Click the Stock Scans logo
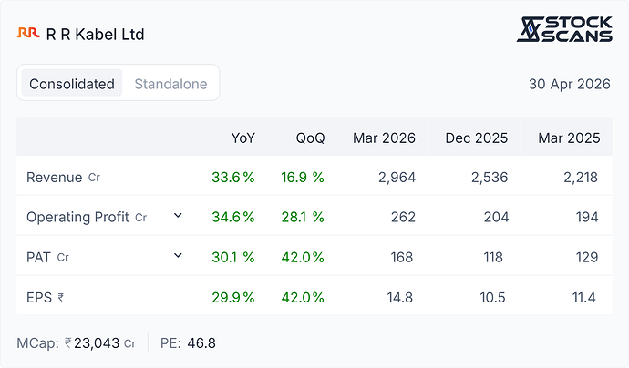The height and width of the screenshot is (368, 629). 564,29
